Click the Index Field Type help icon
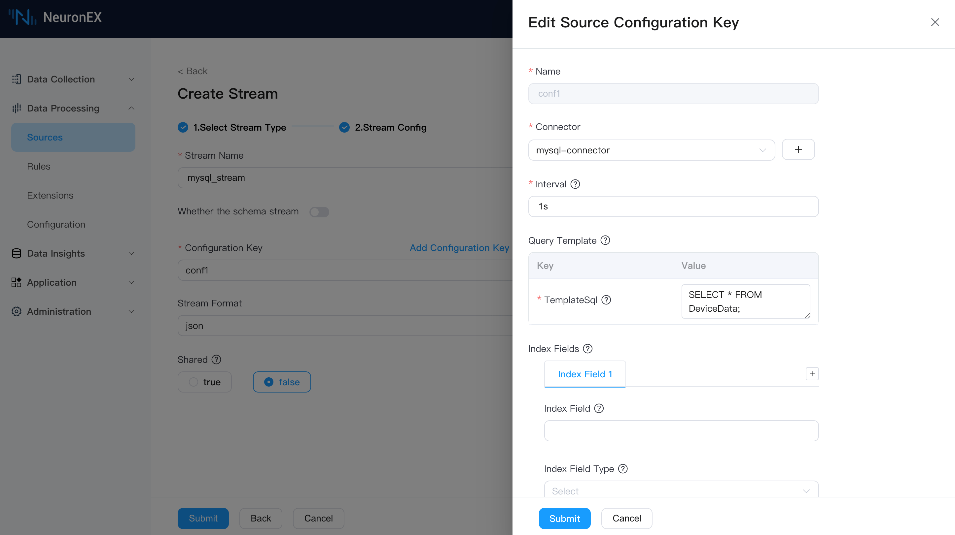 623,468
